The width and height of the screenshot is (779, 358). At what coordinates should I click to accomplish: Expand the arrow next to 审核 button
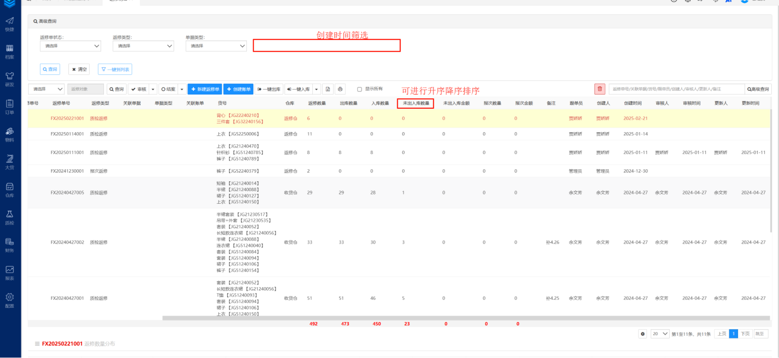pyautogui.click(x=153, y=89)
